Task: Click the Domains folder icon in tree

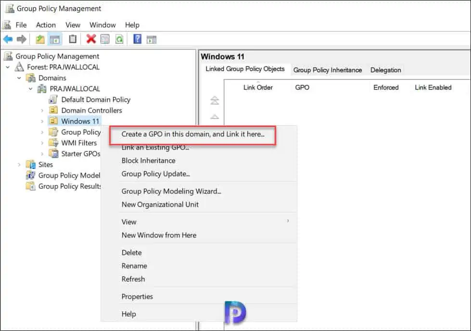Action: [x=31, y=78]
